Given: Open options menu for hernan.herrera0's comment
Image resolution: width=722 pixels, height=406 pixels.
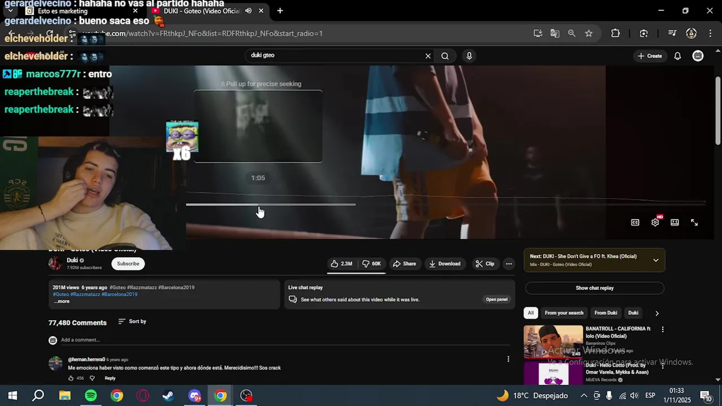Looking at the screenshot, I should coord(508,359).
